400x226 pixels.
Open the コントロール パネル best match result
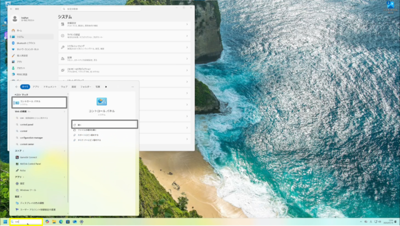pos(39,103)
